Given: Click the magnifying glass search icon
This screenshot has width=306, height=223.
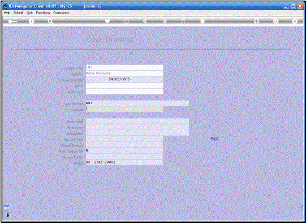Looking at the screenshot, I should point(50,22).
